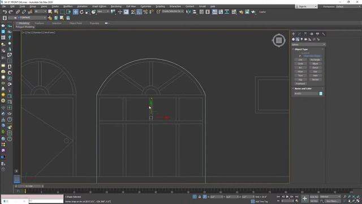The image size is (362, 204).
Task: Click the Mirror tool icon
Action: 188,12
